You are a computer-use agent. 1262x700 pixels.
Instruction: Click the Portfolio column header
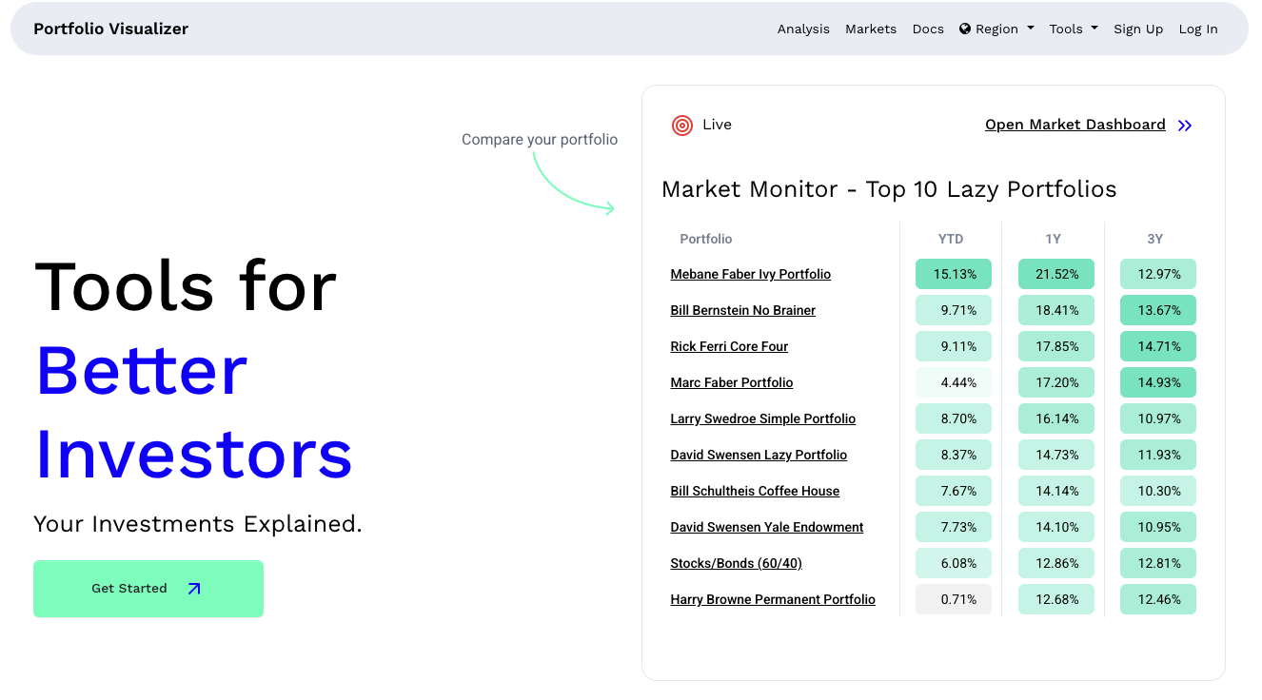706,239
